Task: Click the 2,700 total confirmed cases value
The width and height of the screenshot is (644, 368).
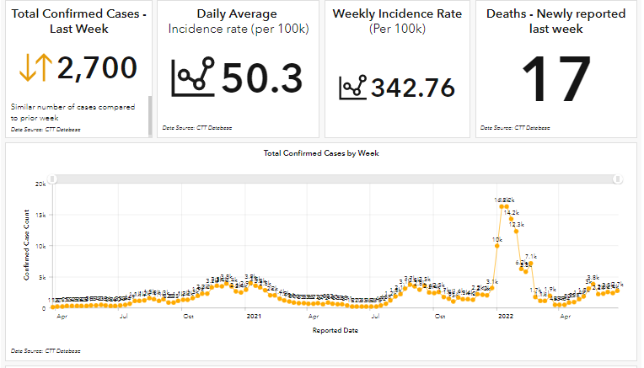Action: 97,67
